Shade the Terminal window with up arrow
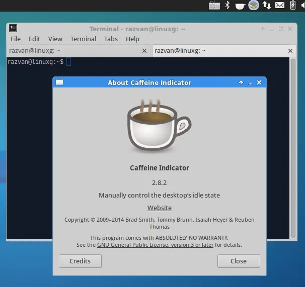This screenshot has height=287, width=305. tap(263, 29)
